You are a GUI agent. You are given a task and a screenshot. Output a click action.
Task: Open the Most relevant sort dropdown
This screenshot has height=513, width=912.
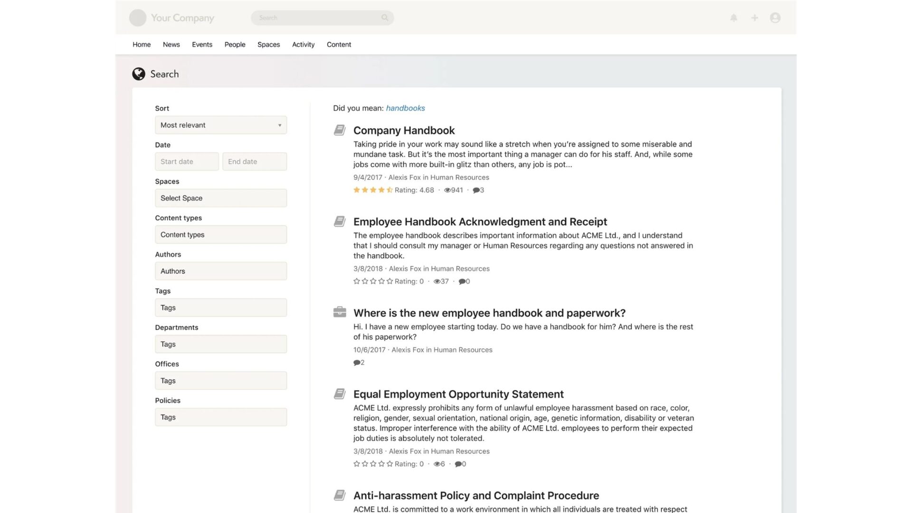[221, 125]
